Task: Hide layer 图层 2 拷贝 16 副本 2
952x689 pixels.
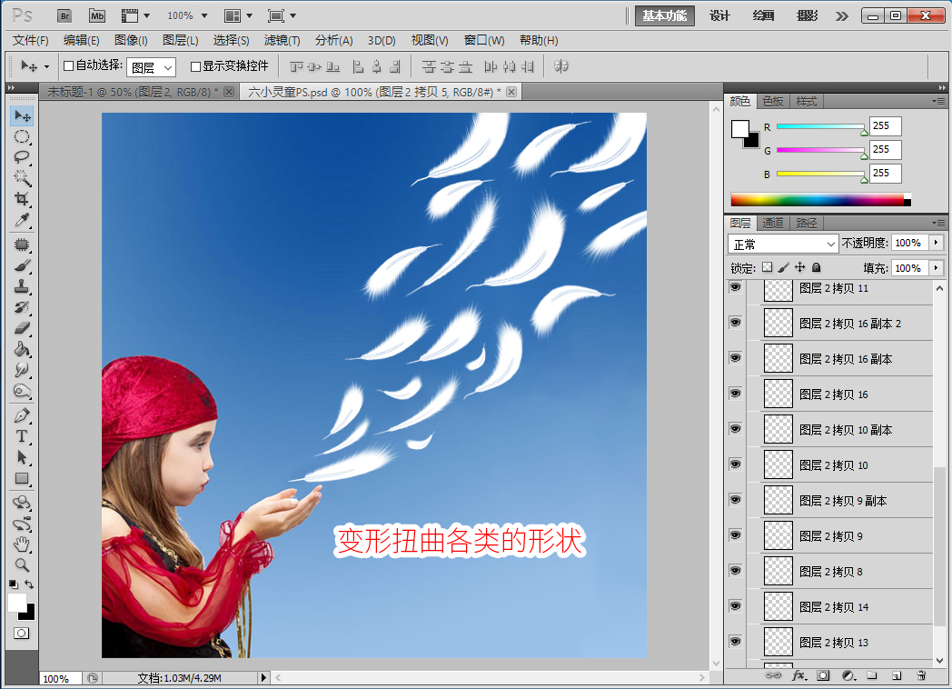Action: [736, 322]
